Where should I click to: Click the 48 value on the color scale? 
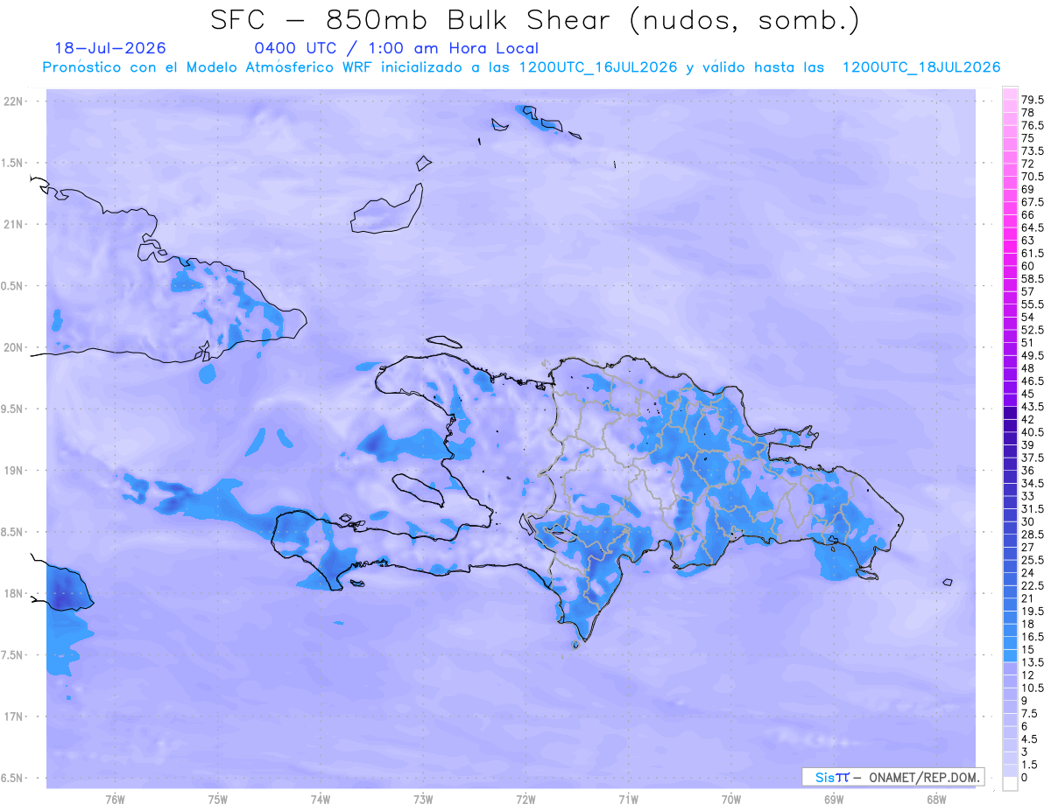coord(1028,368)
